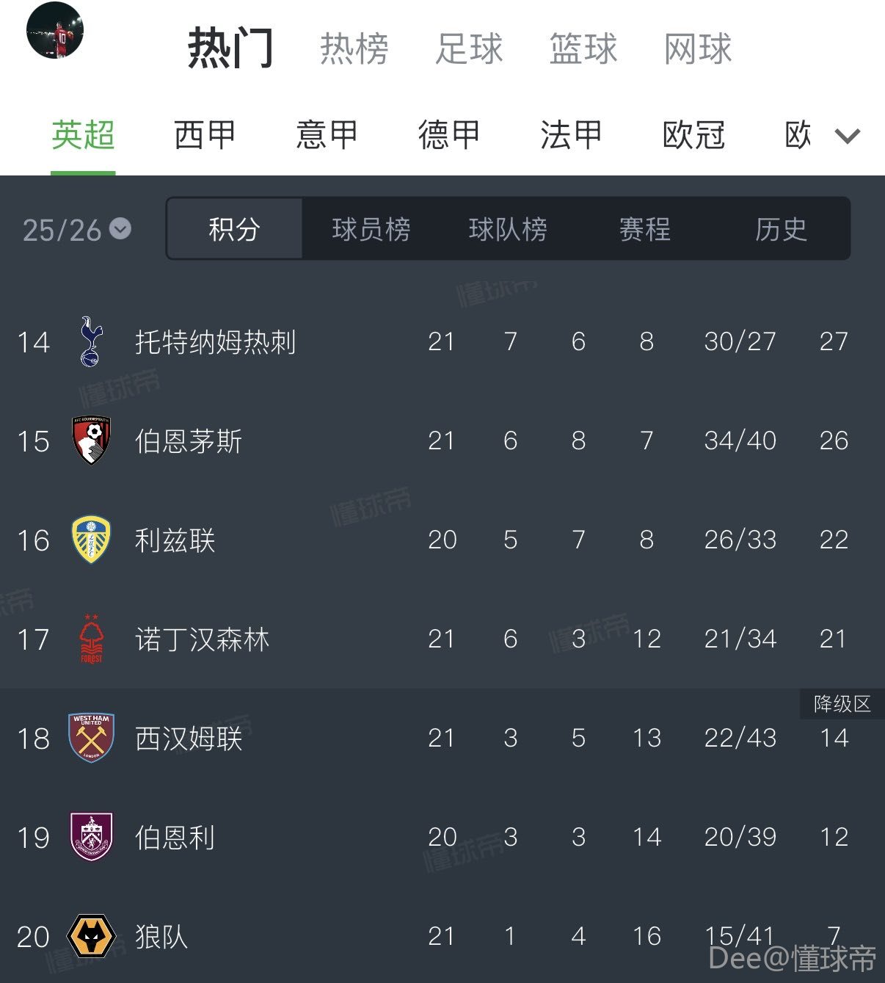Image resolution: width=885 pixels, height=983 pixels.
Task: Open the user profile avatar
Action: coord(55,30)
